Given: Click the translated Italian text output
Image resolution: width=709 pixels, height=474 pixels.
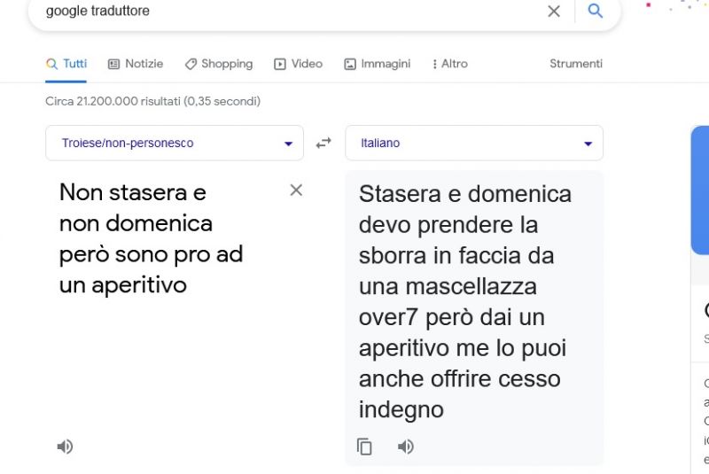Looking at the screenshot, I should [x=465, y=301].
